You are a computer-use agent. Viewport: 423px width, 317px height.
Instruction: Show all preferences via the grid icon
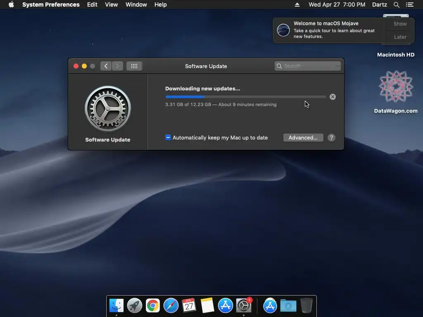tap(134, 66)
